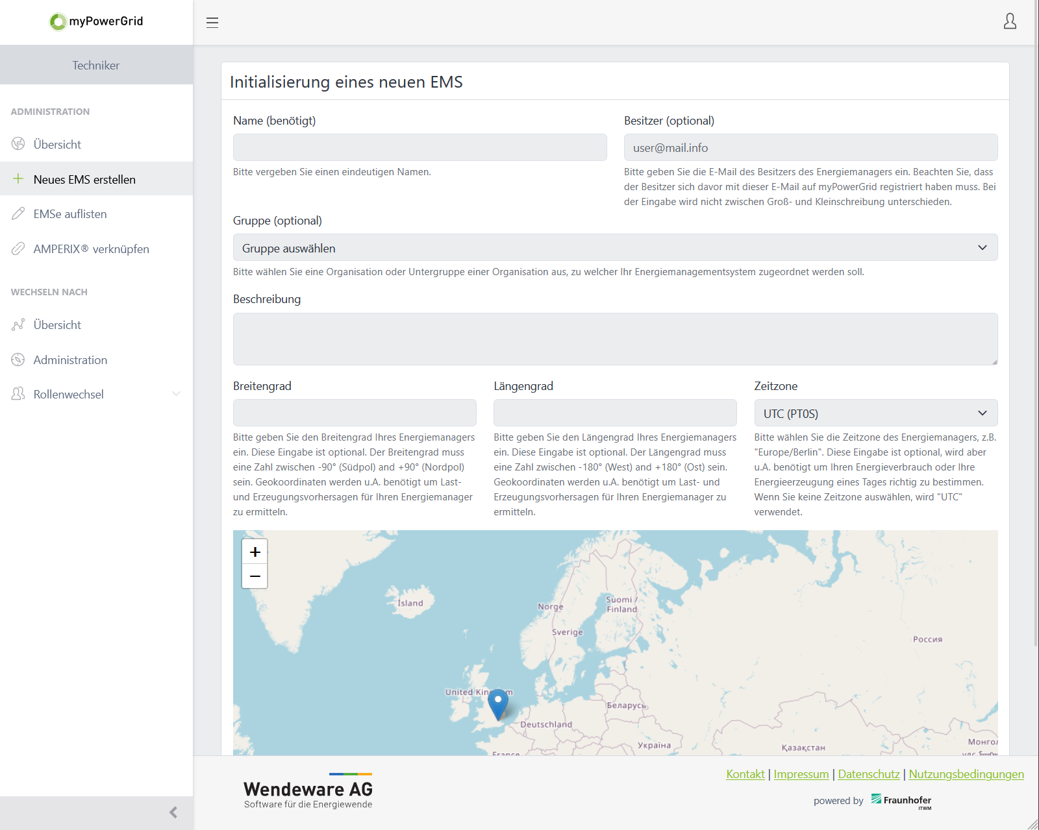Collapse the sidebar with the arrow
The width and height of the screenshot is (1039, 830).
[173, 812]
